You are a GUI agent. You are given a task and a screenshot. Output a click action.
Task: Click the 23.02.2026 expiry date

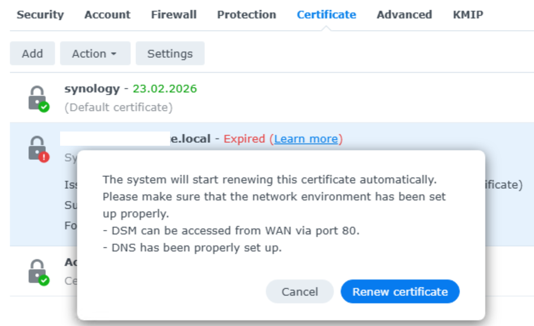pos(164,88)
